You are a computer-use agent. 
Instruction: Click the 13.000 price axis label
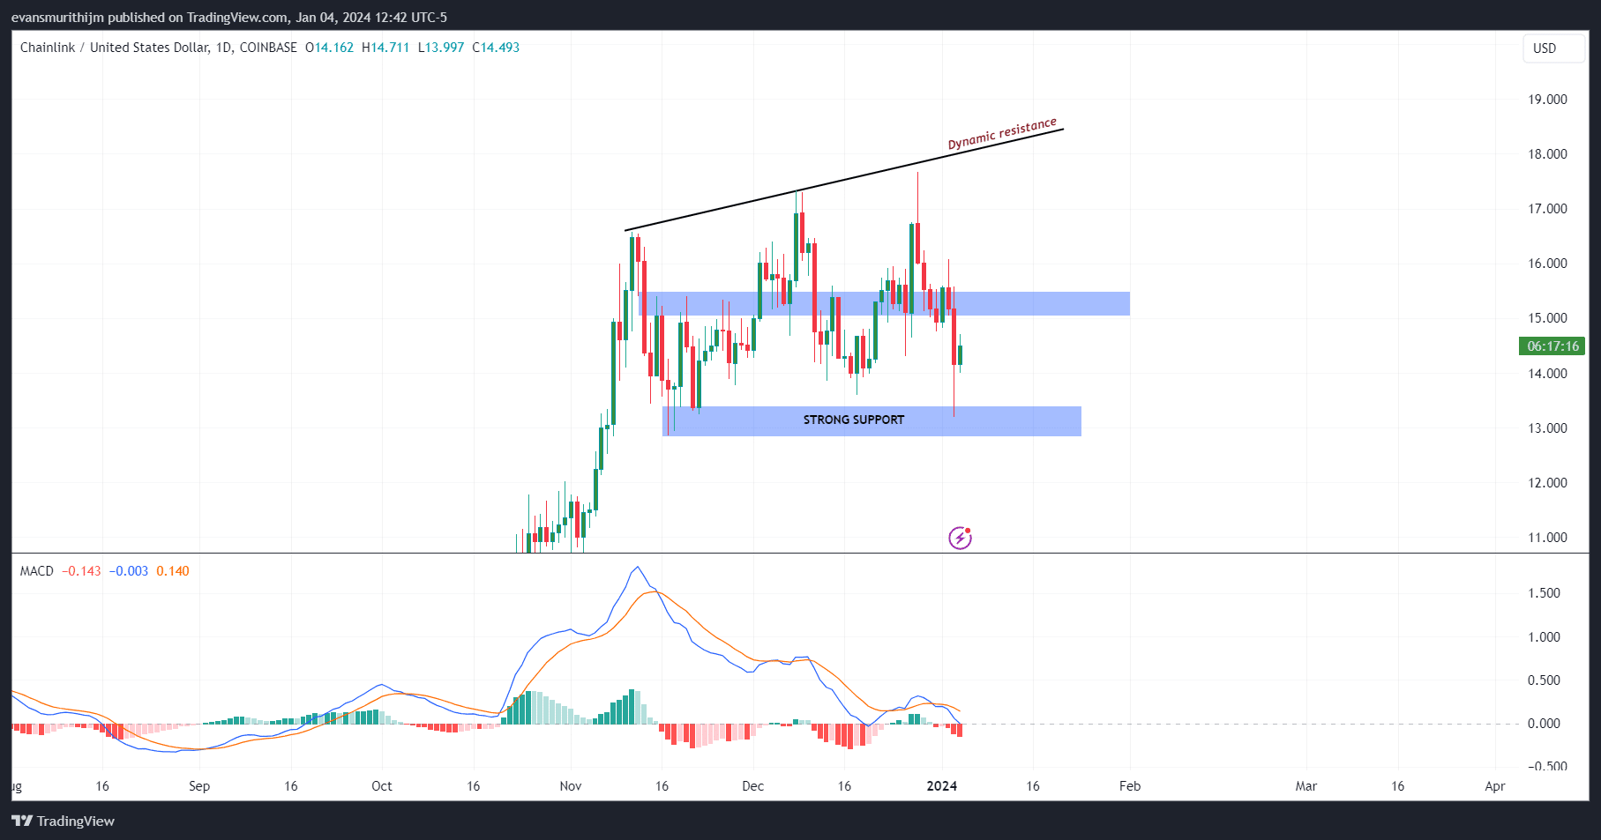click(x=1547, y=428)
